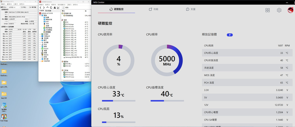This screenshot has width=295, height=127.
Task: Click the 存放 storage icon in AIDA64 tree
Action: tap(42, 44)
